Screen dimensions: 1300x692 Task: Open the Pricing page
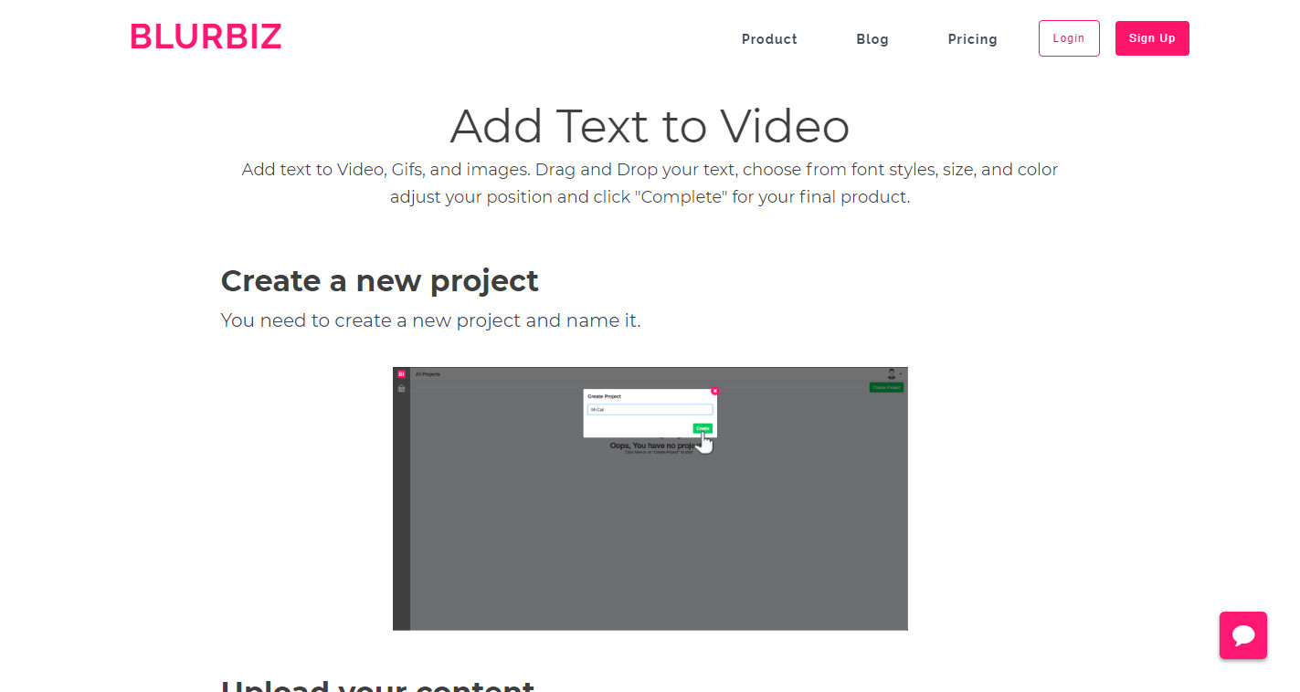tap(972, 39)
